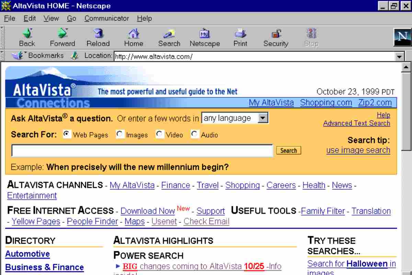The height and width of the screenshot is (275, 412).
Task: Open the Advanced Text Search link
Action: (x=356, y=123)
